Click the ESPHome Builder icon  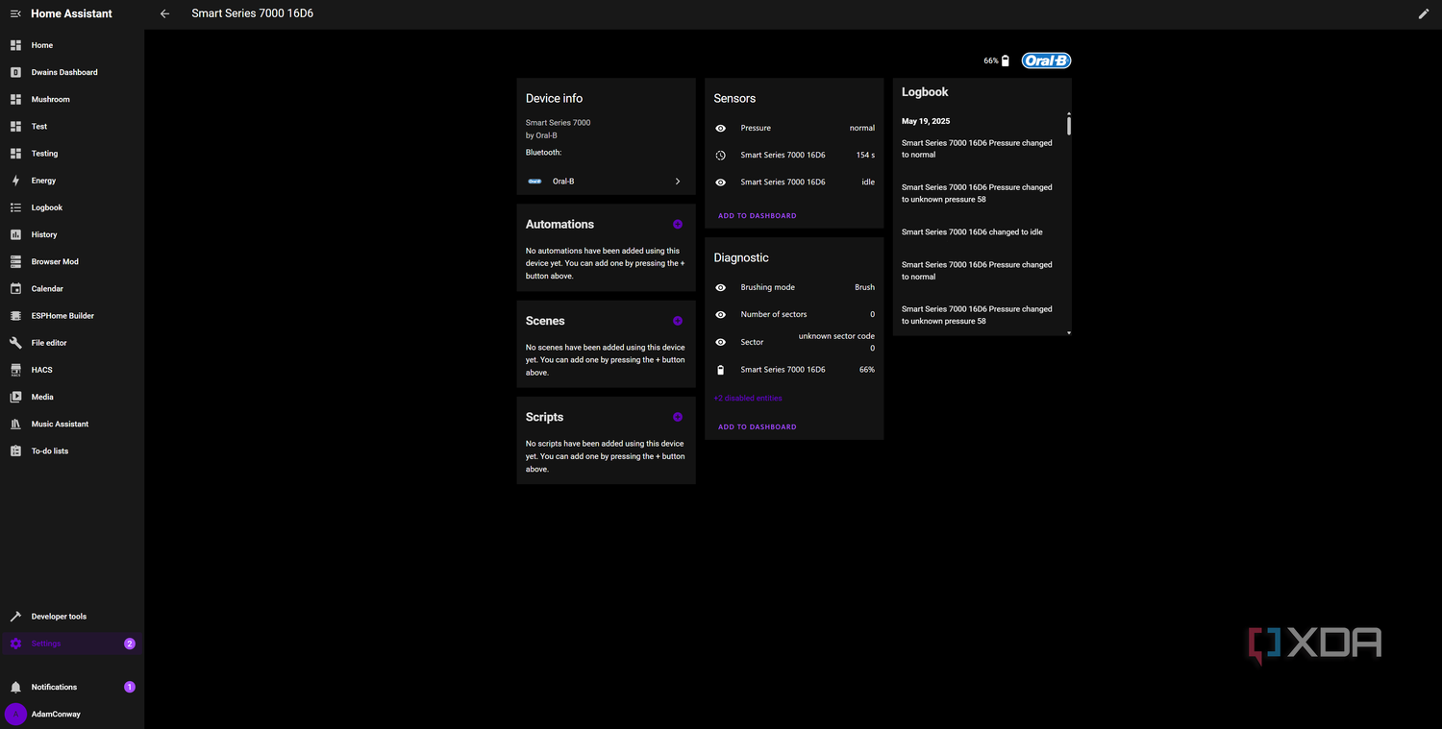point(15,315)
